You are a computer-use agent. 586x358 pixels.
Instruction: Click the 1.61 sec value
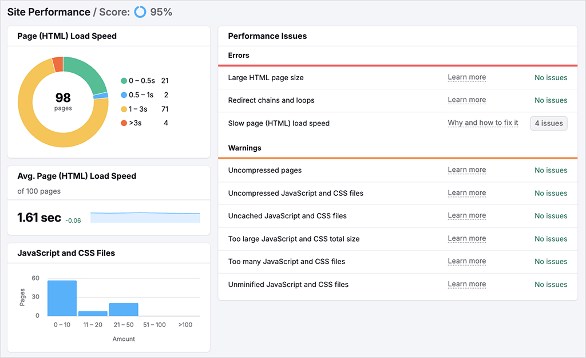coord(39,217)
